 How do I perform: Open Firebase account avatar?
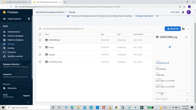[189, 12]
